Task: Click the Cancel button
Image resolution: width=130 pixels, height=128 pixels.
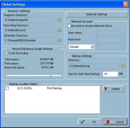Action: [x=115, y=122]
